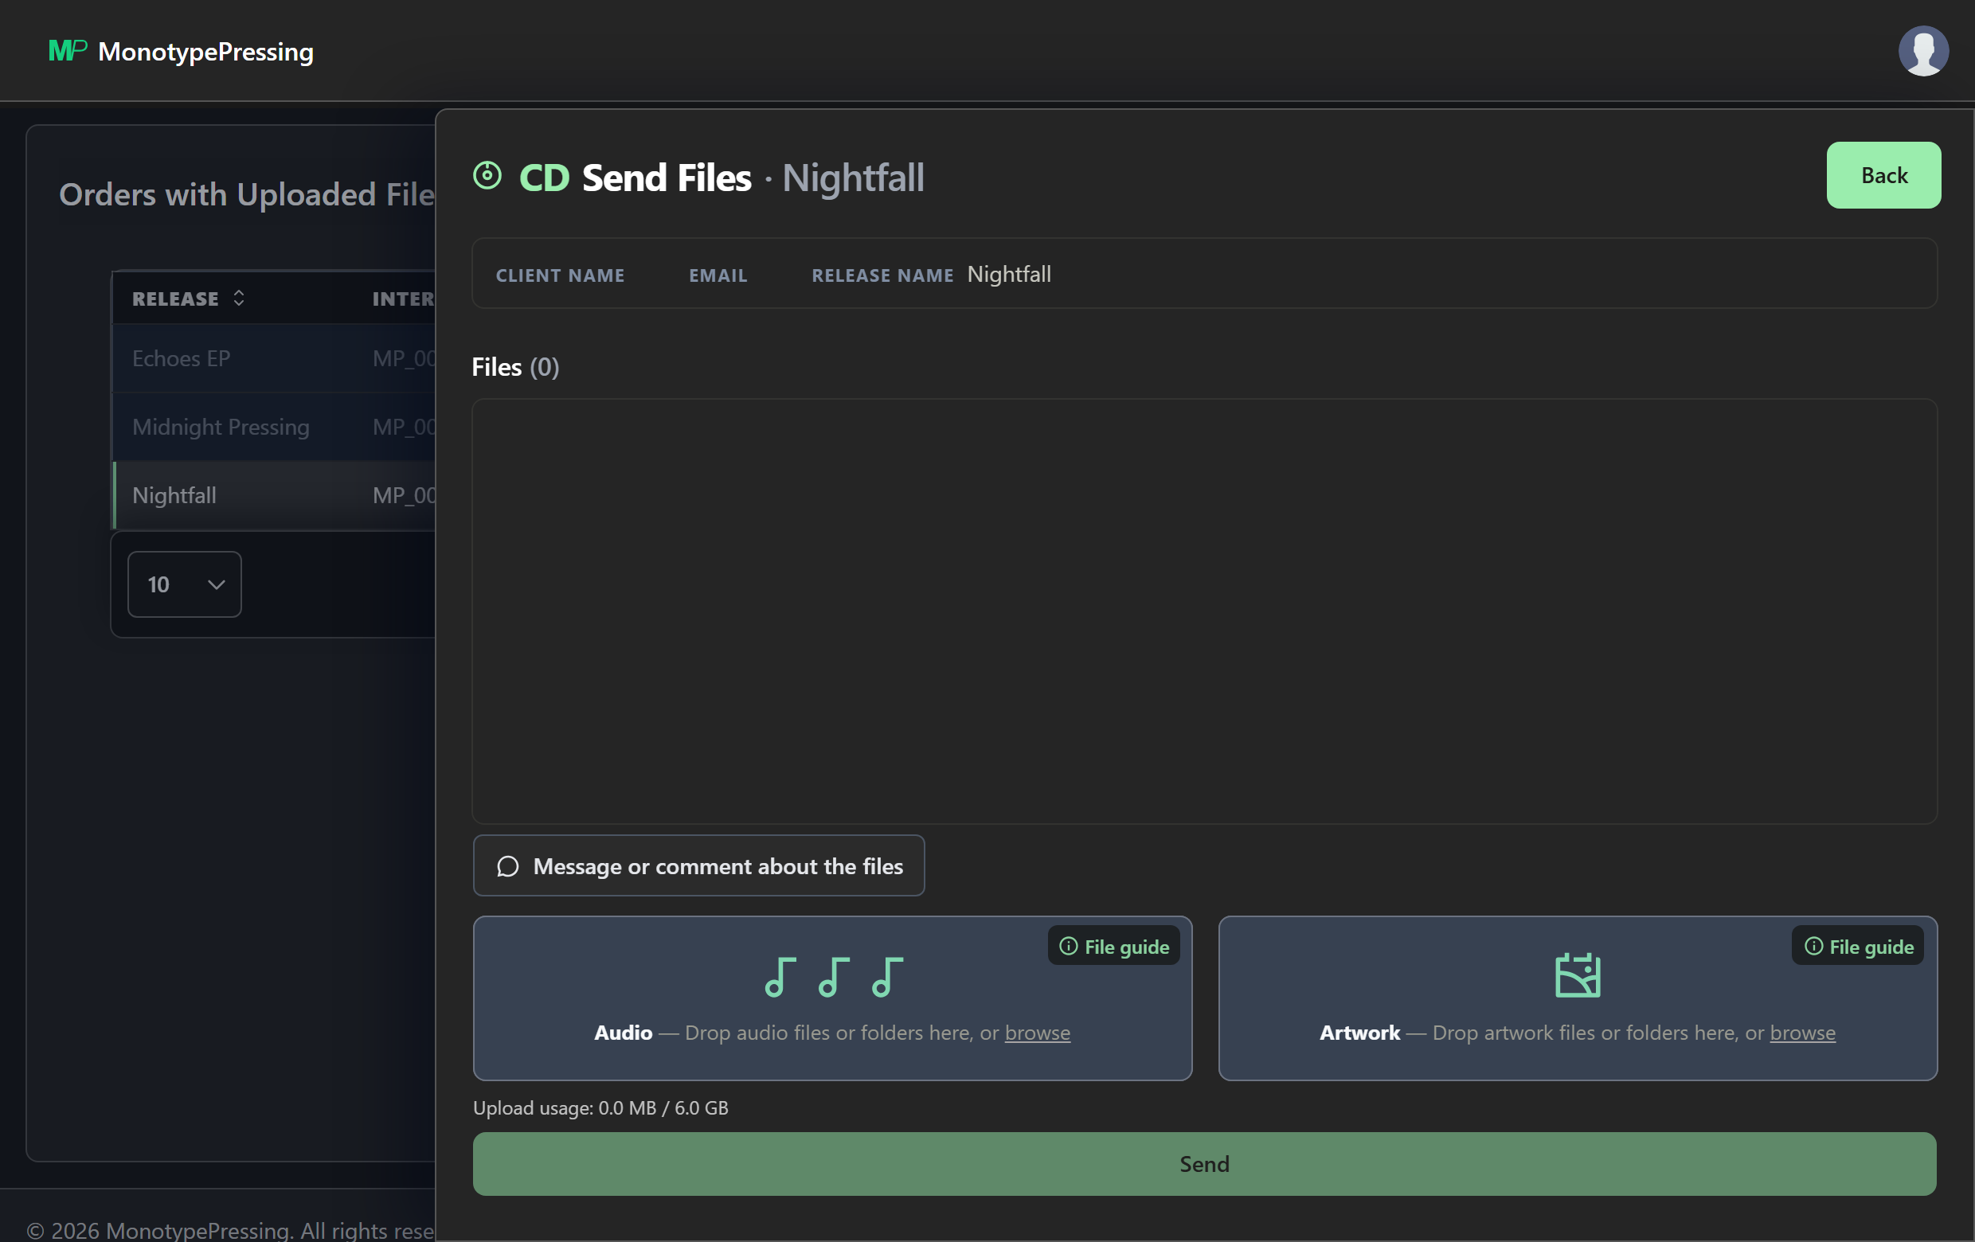Click the sort arrows on Release column

click(x=239, y=298)
